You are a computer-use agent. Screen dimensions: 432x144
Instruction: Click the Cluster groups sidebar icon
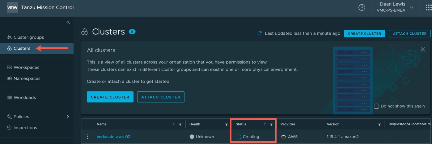click(x=9, y=37)
